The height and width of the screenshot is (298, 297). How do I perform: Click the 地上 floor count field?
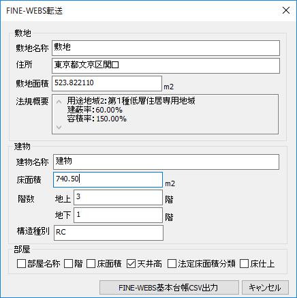(118, 197)
